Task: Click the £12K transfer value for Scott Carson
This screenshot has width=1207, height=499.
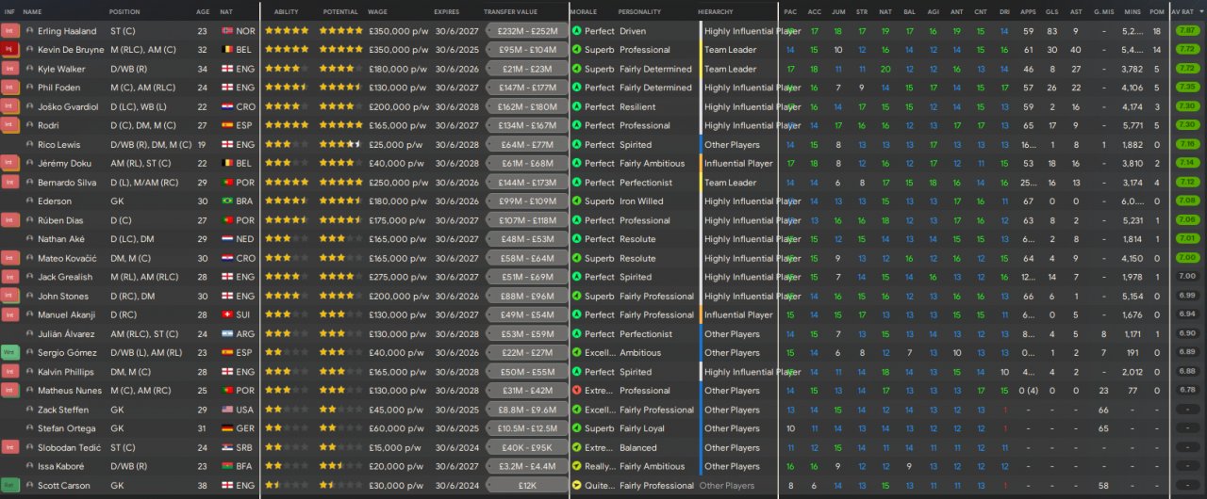Action: pyautogui.click(x=527, y=486)
